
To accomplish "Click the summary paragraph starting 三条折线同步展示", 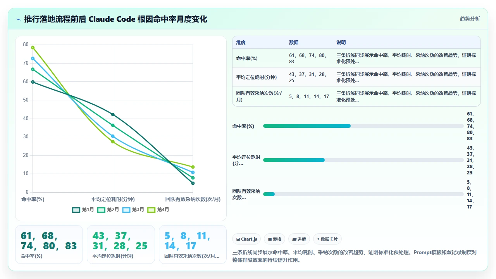I will point(354,256).
